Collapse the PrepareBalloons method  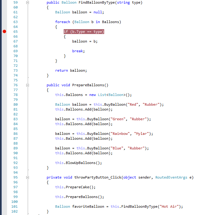(x=28, y=85)
